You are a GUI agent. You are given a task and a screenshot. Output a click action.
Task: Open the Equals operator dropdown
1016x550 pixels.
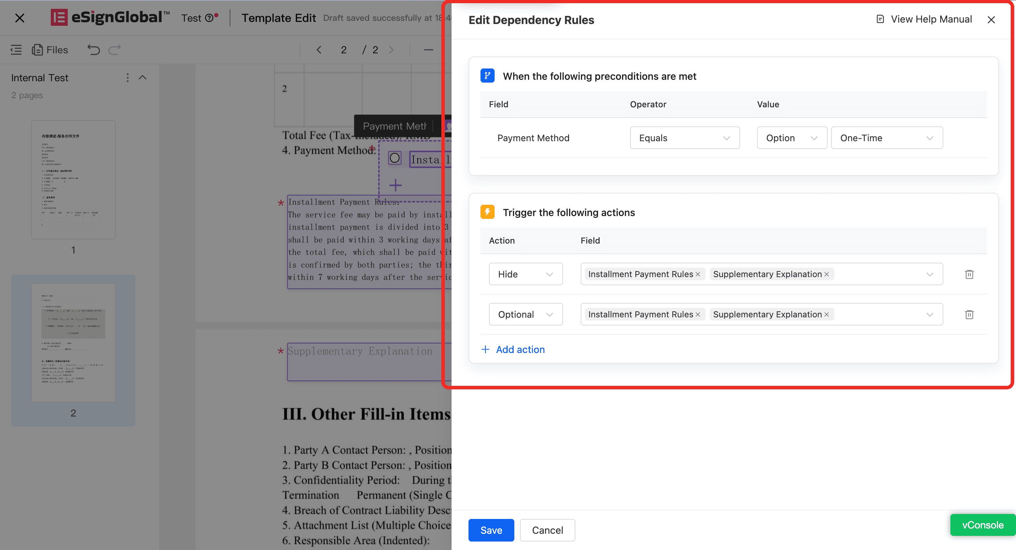coord(685,138)
